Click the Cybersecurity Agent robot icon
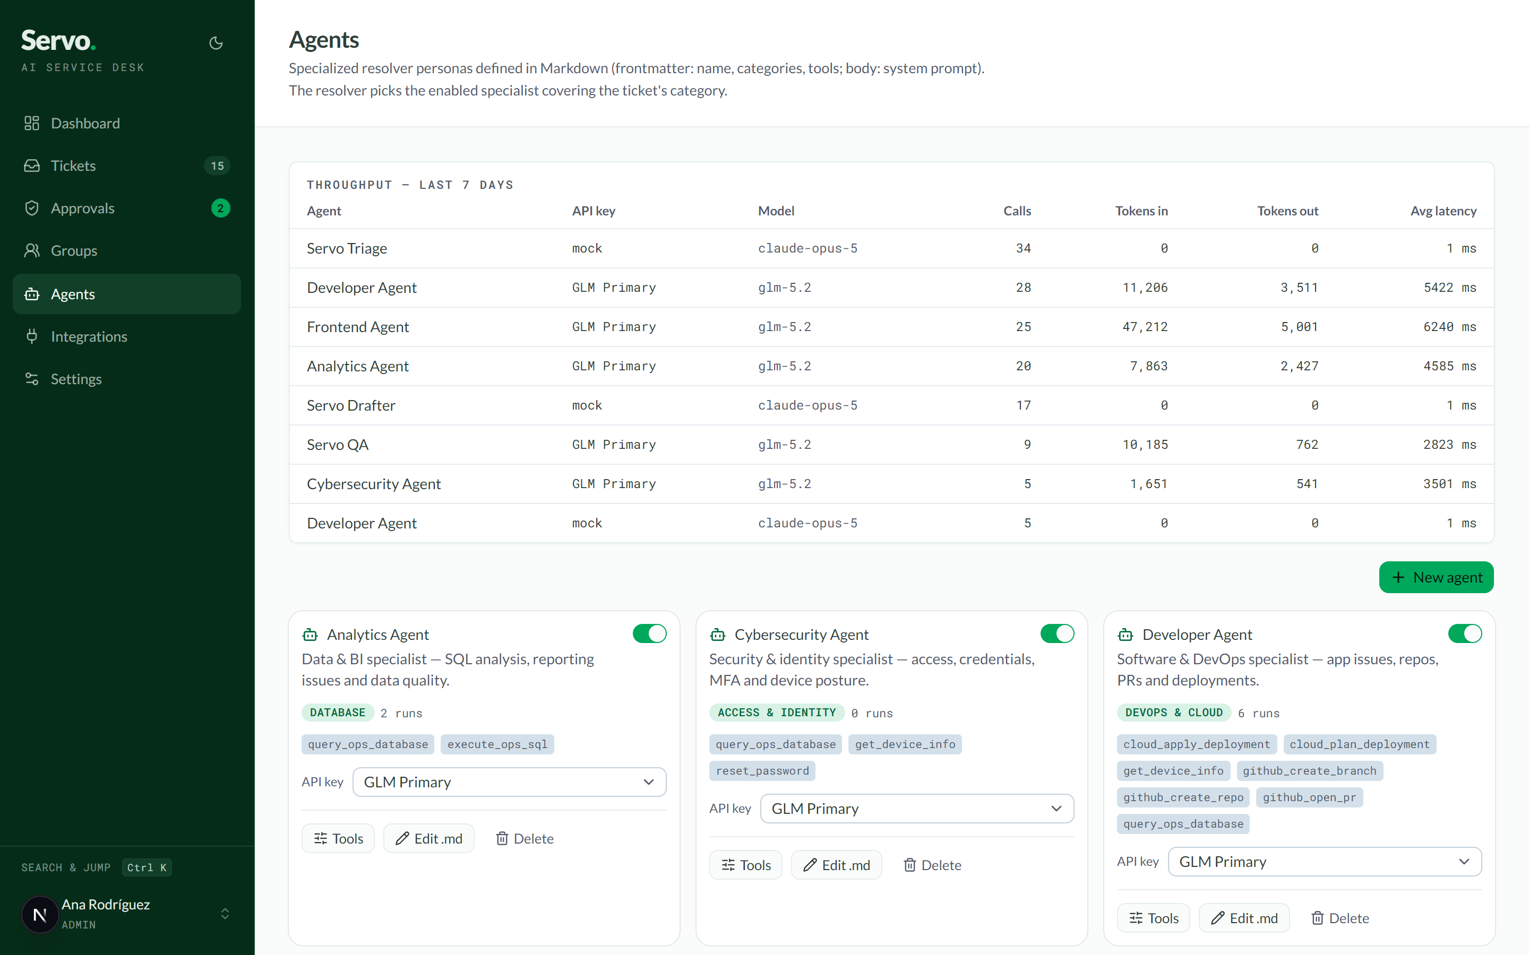1529x955 pixels. [718, 634]
